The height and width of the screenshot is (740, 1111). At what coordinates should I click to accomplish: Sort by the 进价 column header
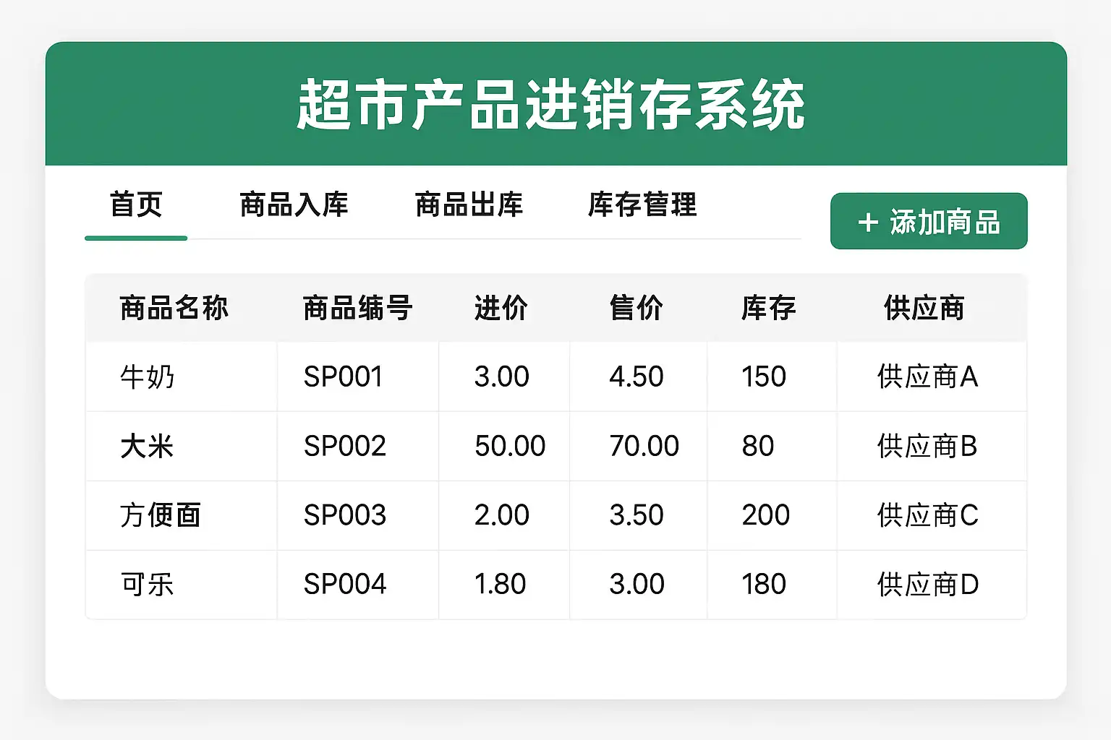501,309
